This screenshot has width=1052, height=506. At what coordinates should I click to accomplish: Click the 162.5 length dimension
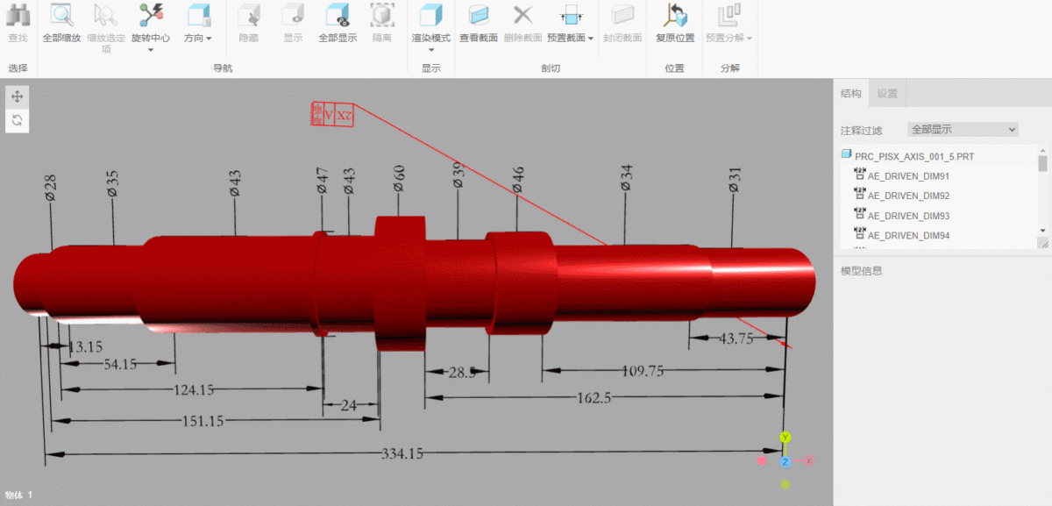(x=594, y=397)
